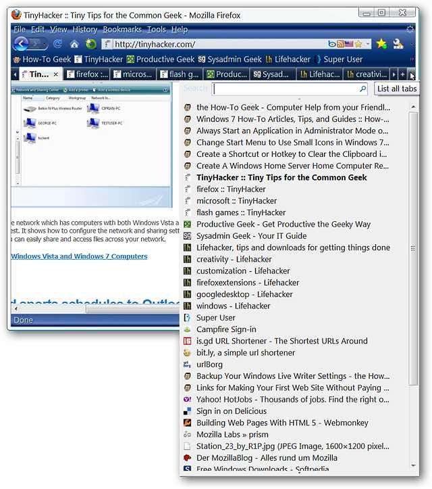This screenshot has width=432, height=489.
Task: Open the Bookmarks menu
Action: coord(122,29)
